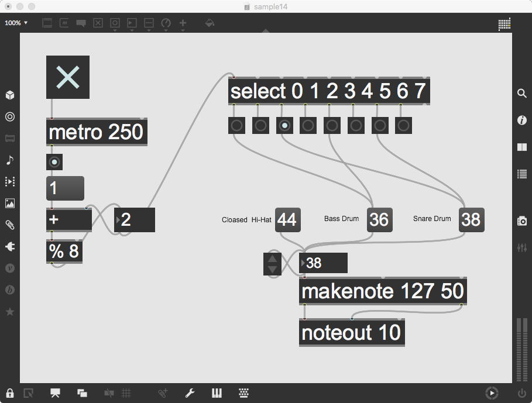Select the noteout 10 object

pos(352,332)
